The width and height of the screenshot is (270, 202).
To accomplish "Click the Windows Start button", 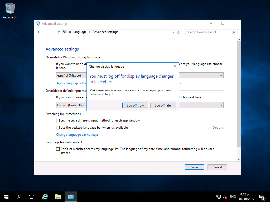I will [6, 197].
